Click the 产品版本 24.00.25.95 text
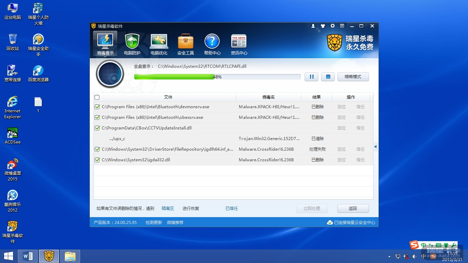Viewport: 468px width, 263px height. [x=115, y=223]
